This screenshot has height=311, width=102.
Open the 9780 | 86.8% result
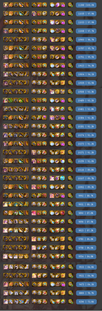86,239
